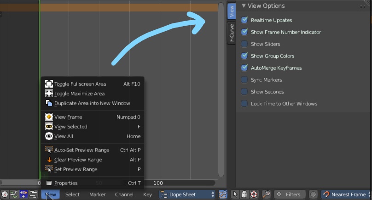Open the Channel menu
This screenshot has height=200, width=372.
124,194
